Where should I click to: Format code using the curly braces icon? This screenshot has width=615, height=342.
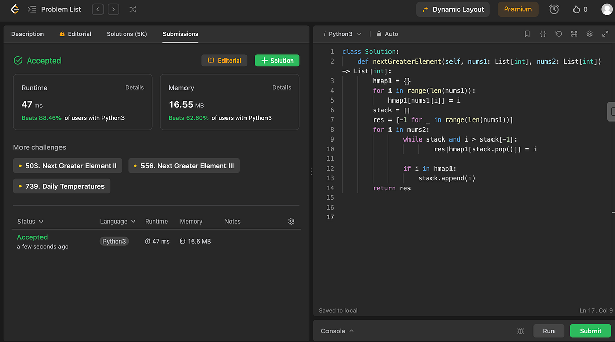pos(543,34)
